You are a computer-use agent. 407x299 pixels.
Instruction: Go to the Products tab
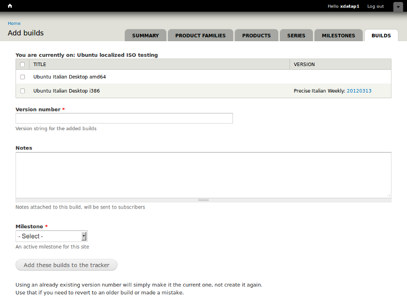point(256,36)
